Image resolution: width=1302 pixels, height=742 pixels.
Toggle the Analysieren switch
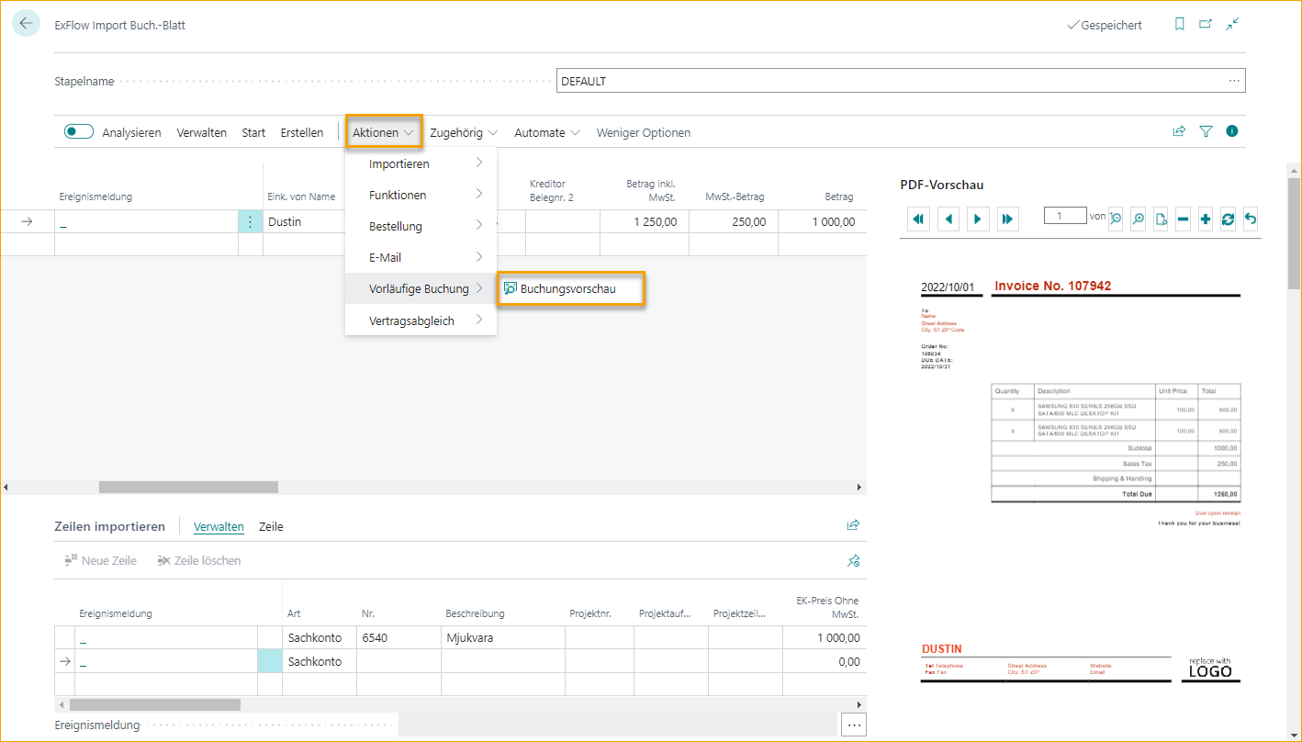coord(79,131)
